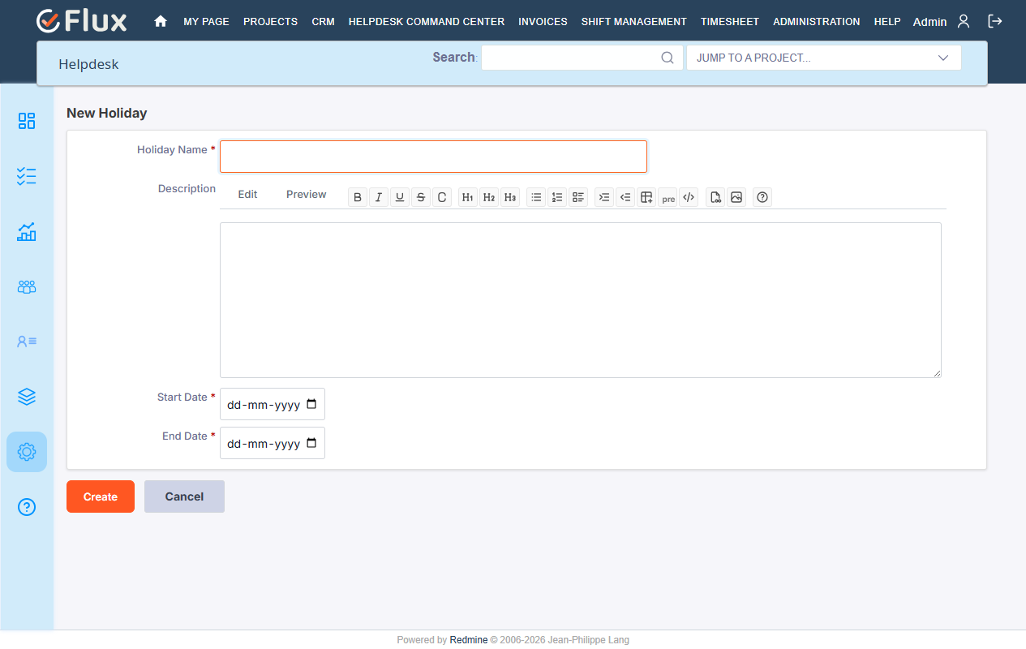Click the logout icon at top right

tap(995, 21)
